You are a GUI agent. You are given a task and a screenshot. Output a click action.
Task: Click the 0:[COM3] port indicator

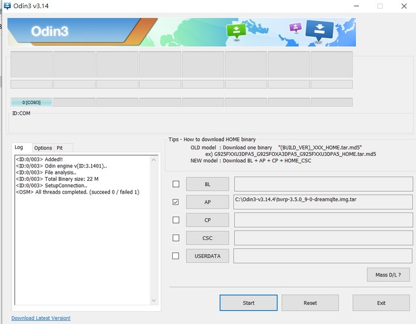(32, 102)
